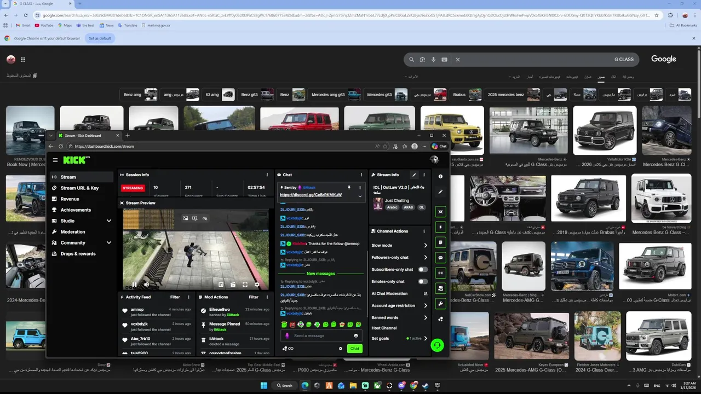Open Activity Feed options menu
The height and width of the screenshot is (394, 701).
point(189,297)
